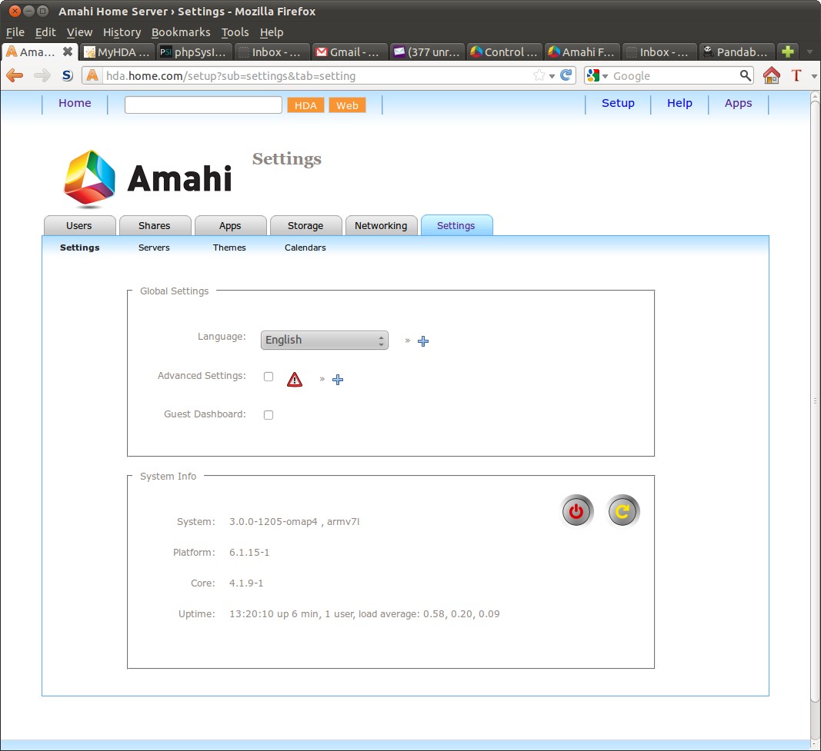
Task: Click the Uptime value text
Action: tap(365, 613)
